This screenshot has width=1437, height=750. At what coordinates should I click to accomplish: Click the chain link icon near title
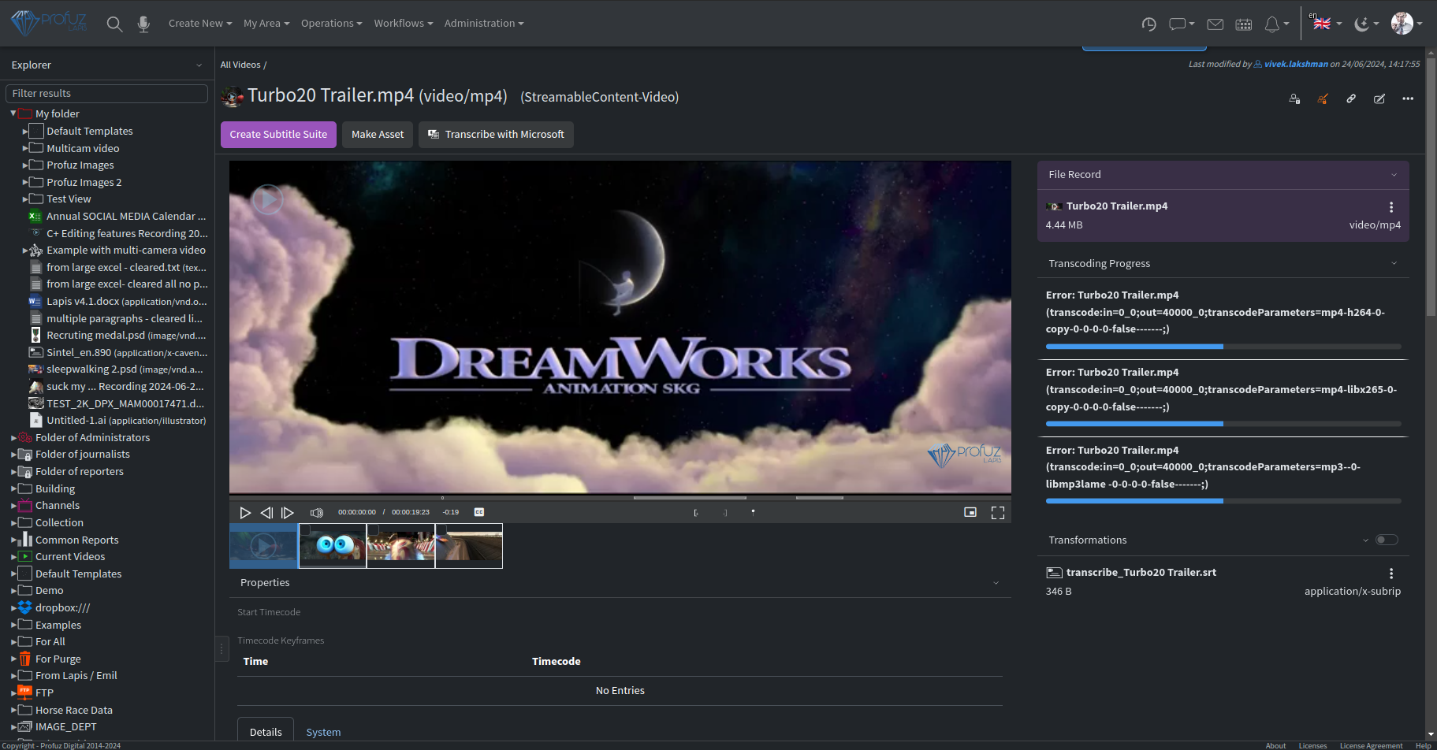pyautogui.click(x=1351, y=98)
